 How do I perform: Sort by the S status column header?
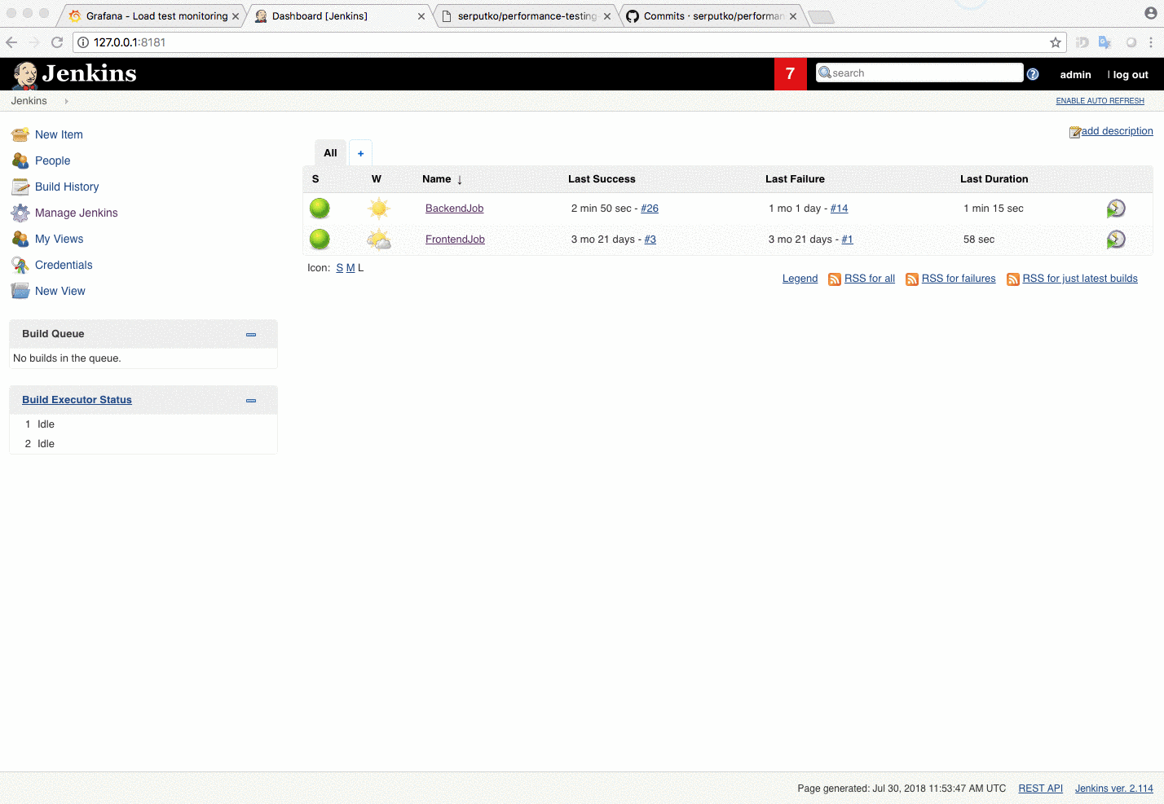point(315,179)
